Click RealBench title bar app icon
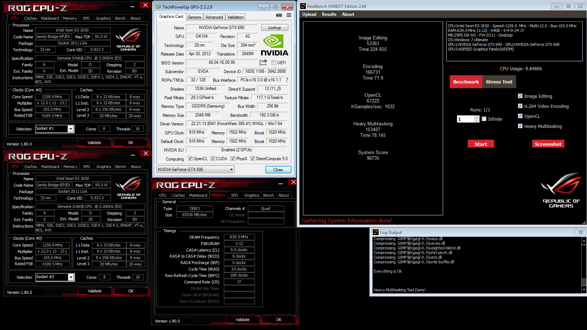Image resolution: width=587 pixels, height=330 pixels. (x=303, y=6)
